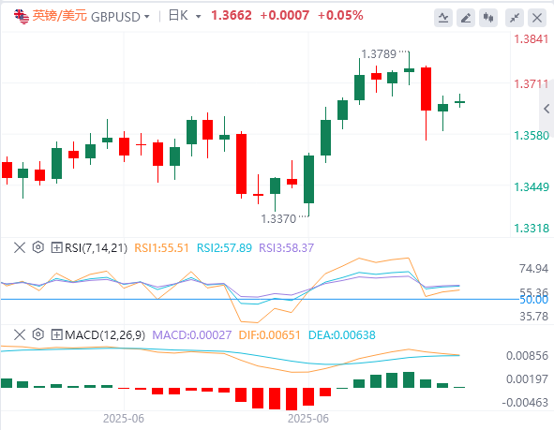Viewport: 554px width, 430px height.
Task: Open the indicator line chart tool
Action: 443,17
